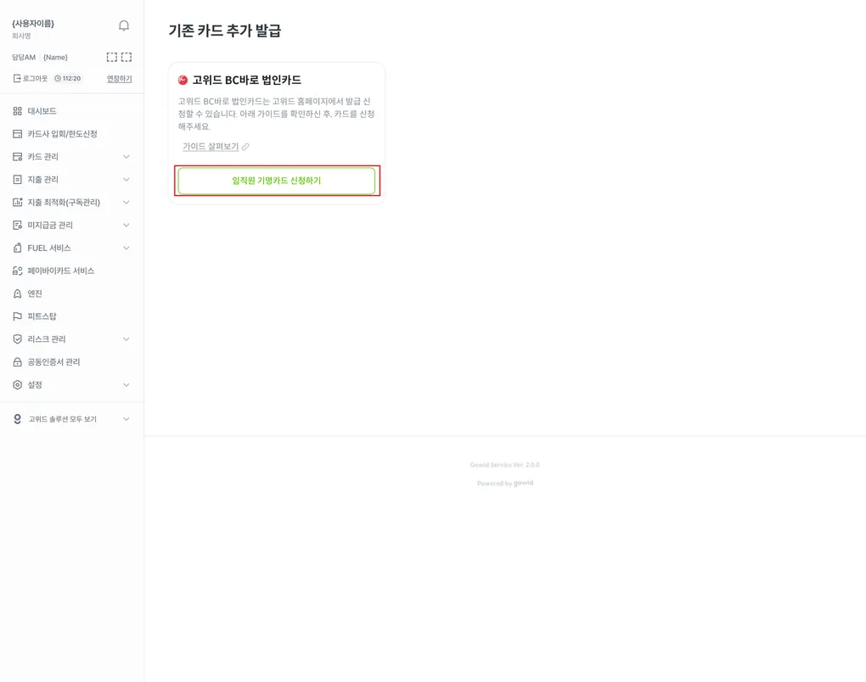Click the 공동인증서 관리 lock icon
Viewport: 866px width, 682px height.
click(x=18, y=362)
